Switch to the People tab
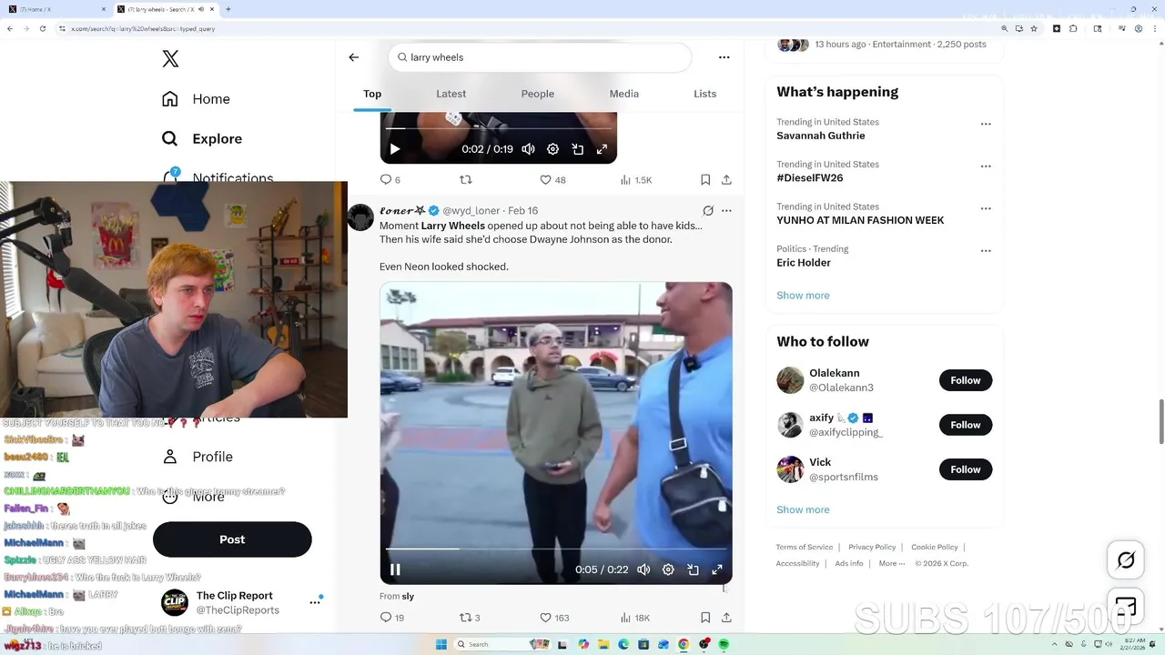 pyautogui.click(x=538, y=94)
